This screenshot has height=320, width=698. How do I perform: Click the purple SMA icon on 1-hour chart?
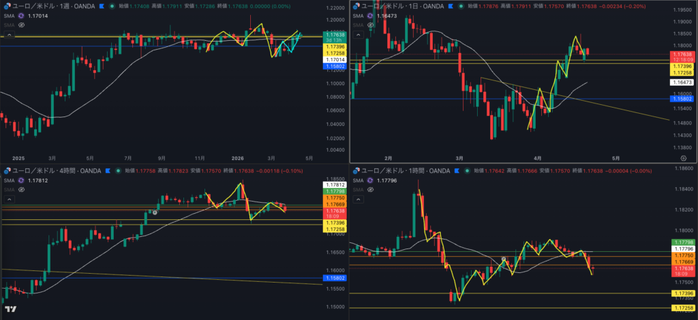click(x=371, y=180)
